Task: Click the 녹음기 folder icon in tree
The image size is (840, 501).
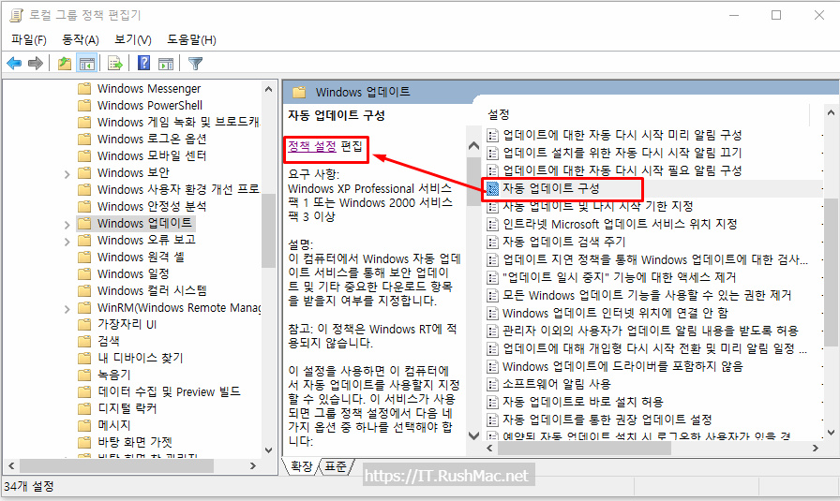Action: [84, 375]
